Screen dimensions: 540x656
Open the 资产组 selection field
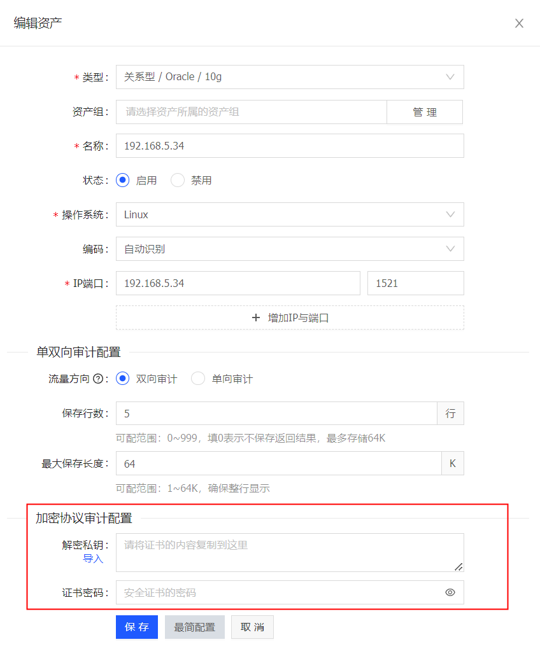point(251,112)
